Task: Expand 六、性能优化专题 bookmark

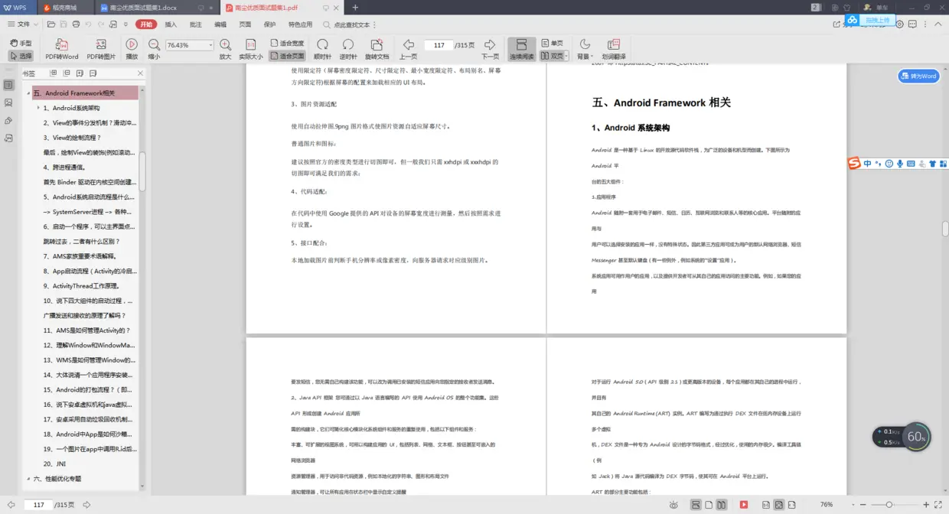Action: pyautogui.click(x=29, y=479)
